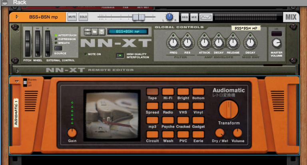Collapse the Rack panel with the round top-left button
Viewport: 307px width, 165px height.
coord(4,2)
